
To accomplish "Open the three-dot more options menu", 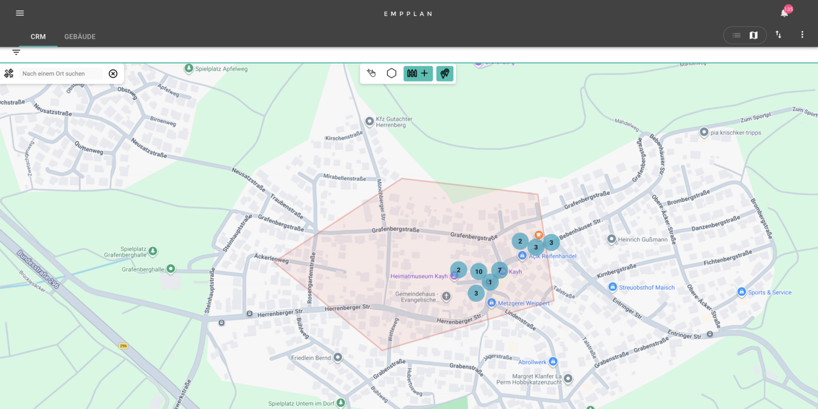I will click(x=802, y=35).
